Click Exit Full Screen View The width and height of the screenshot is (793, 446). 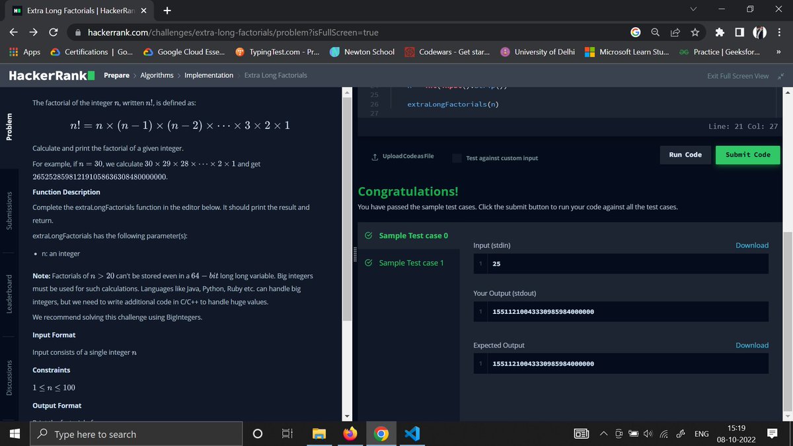click(737, 76)
